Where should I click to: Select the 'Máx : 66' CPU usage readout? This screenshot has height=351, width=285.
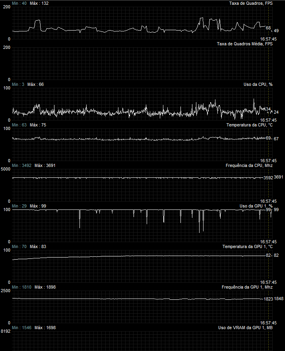pos(36,84)
